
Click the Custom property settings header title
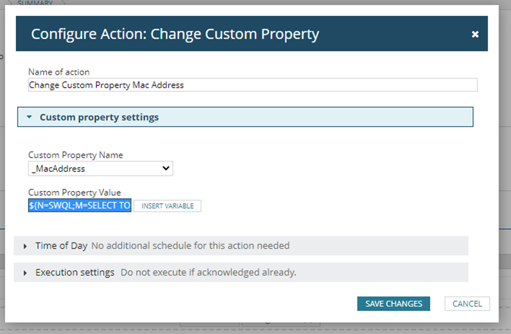click(99, 117)
